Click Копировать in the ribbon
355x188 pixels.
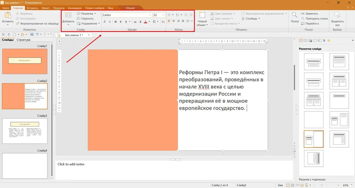pyautogui.click(x=26, y=19)
